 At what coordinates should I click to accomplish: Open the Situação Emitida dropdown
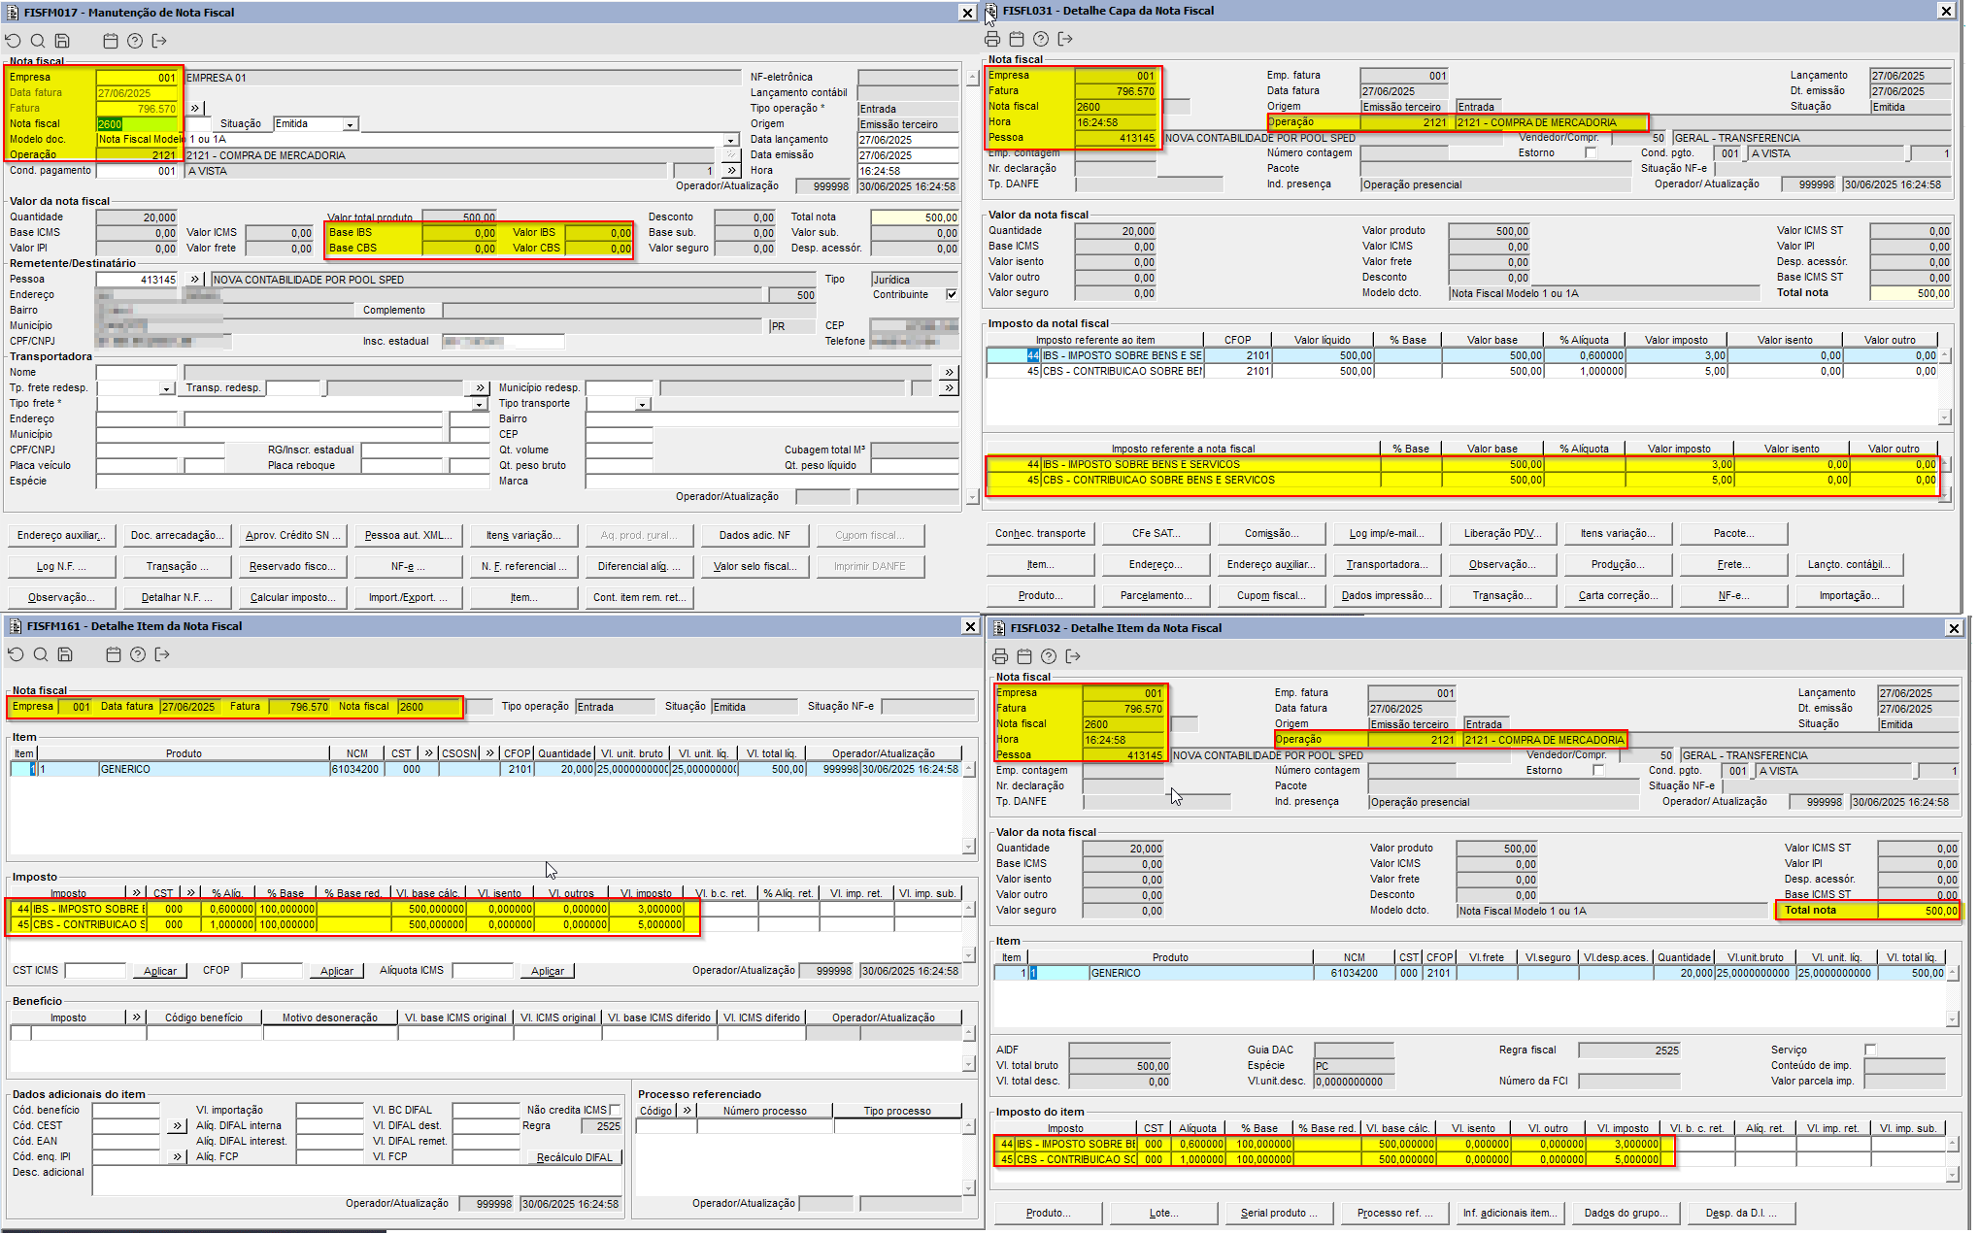(350, 124)
